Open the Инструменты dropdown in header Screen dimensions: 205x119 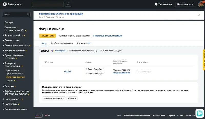[185, 4]
